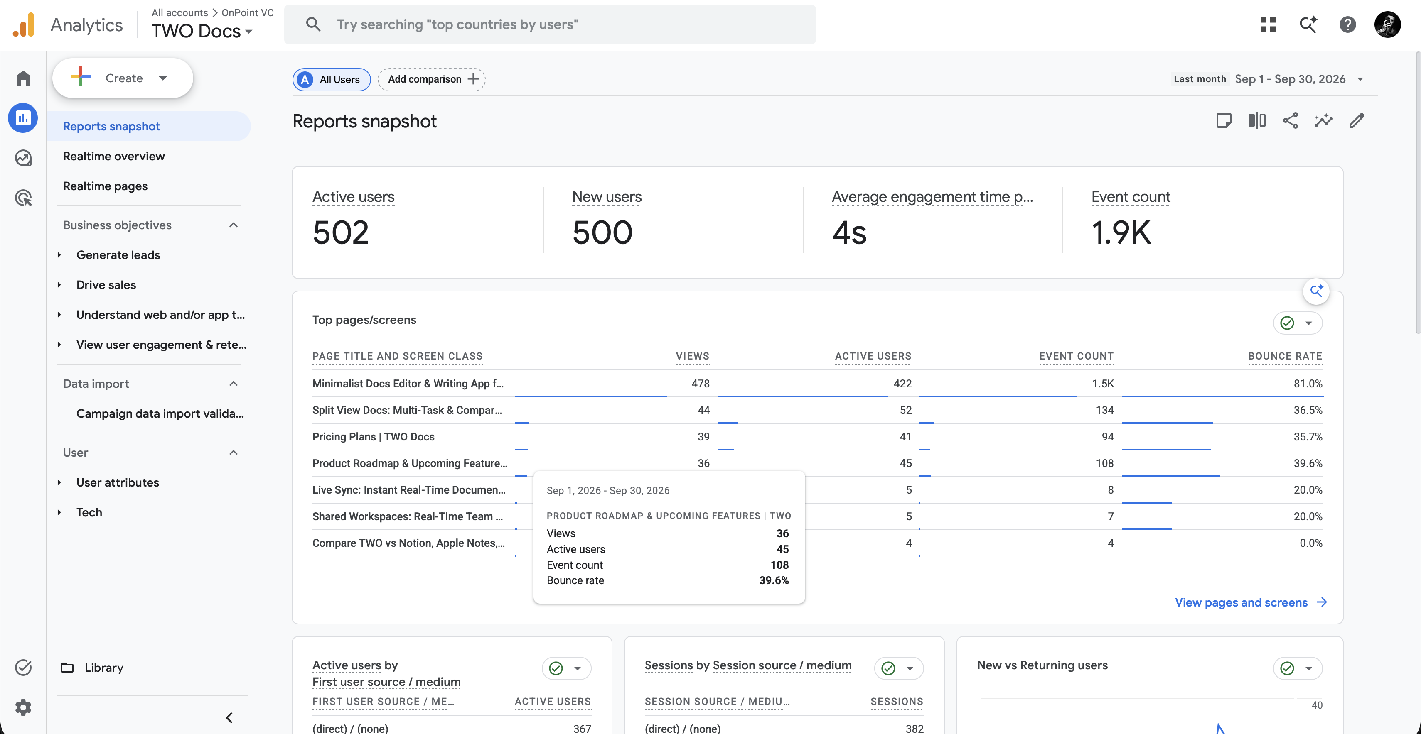Viewport: 1421px width, 734px height.
Task: Open the Library in the sidebar
Action: click(x=103, y=668)
